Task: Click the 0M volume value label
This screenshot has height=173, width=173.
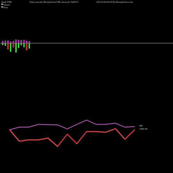Action: [141, 126]
